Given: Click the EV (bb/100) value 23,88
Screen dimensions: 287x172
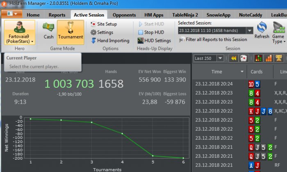Looking at the screenshot, I should tap(150, 102).
